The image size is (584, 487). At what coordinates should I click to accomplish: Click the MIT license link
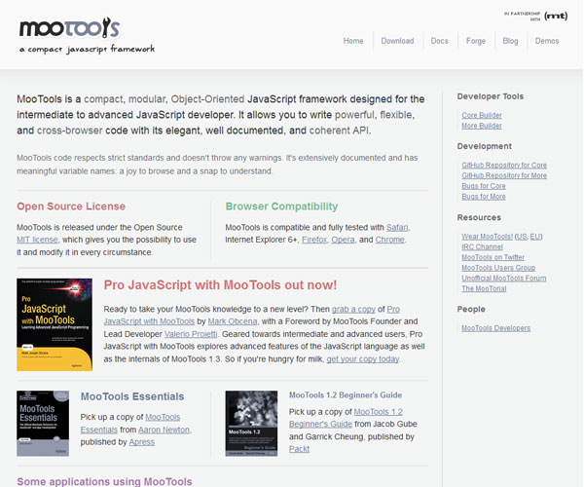(37, 240)
